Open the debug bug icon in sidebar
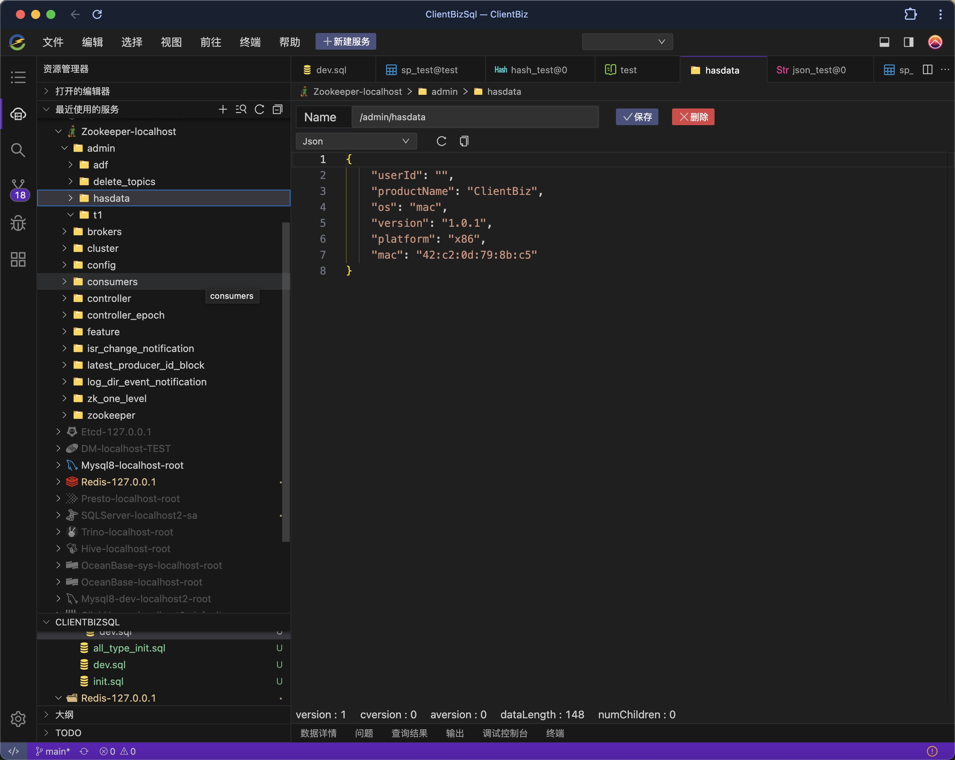 [18, 223]
